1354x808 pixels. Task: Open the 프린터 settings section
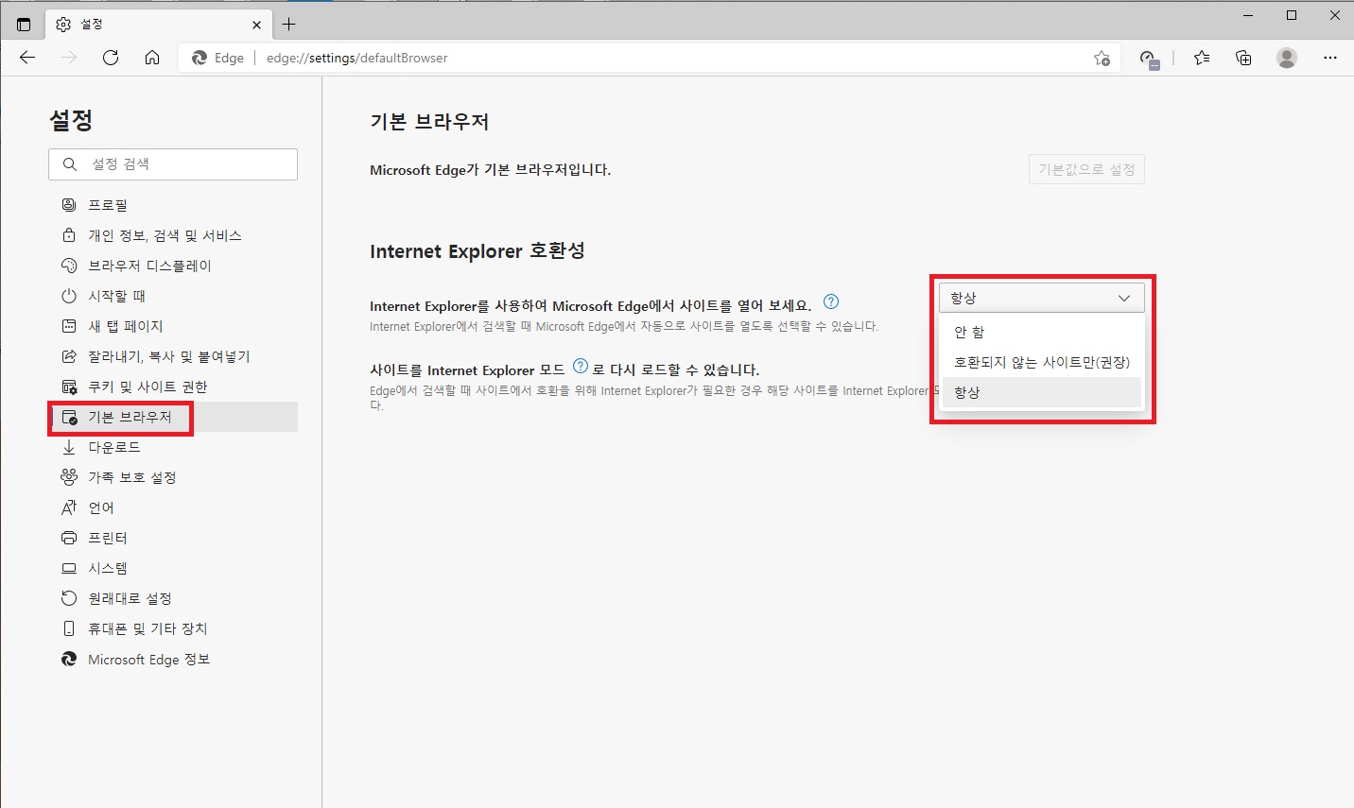[173, 538]
